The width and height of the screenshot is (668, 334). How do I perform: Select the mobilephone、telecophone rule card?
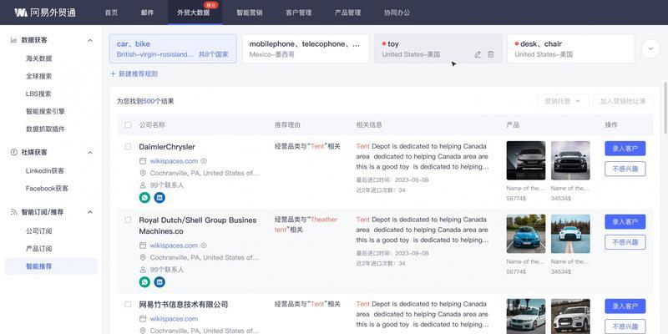(306, 48)
